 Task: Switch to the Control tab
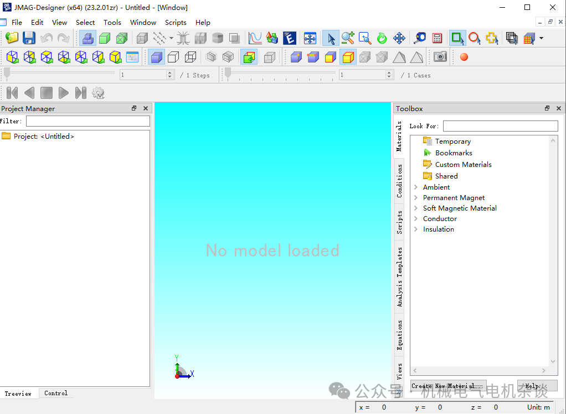coord(56,393)
